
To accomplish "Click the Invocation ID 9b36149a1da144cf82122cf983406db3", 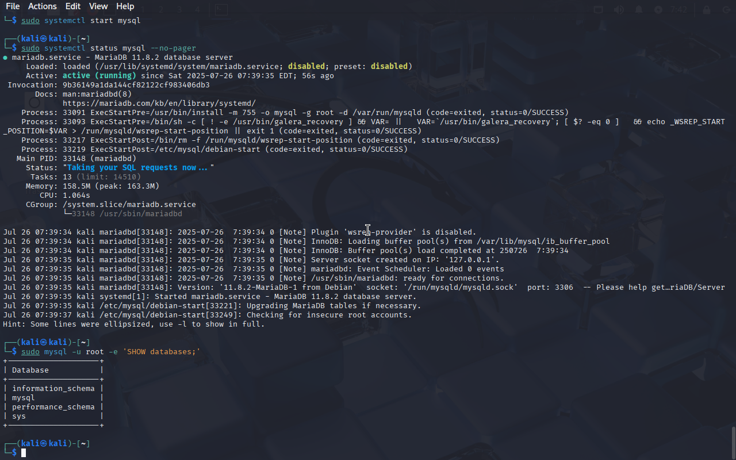I will tap(136, 85).
